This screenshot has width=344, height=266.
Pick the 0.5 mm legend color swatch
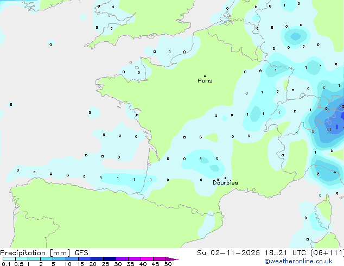pos(22,259)
